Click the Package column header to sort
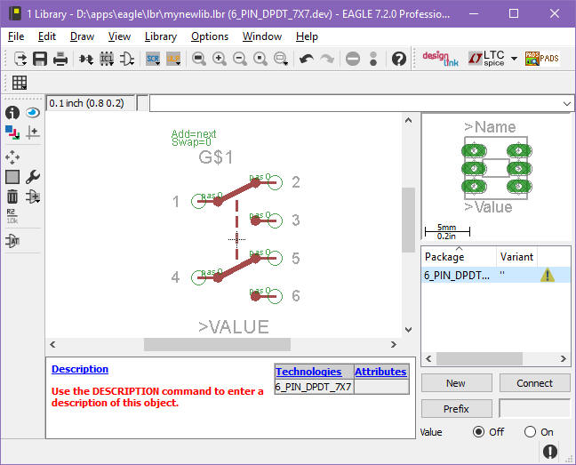The width and height of the screenshot is (576, 465). point(458,256)
